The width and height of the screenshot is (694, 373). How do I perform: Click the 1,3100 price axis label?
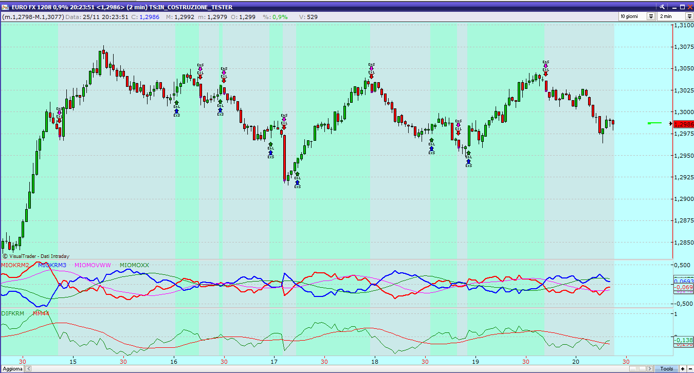pyautogui.click(x=683, y=25)
